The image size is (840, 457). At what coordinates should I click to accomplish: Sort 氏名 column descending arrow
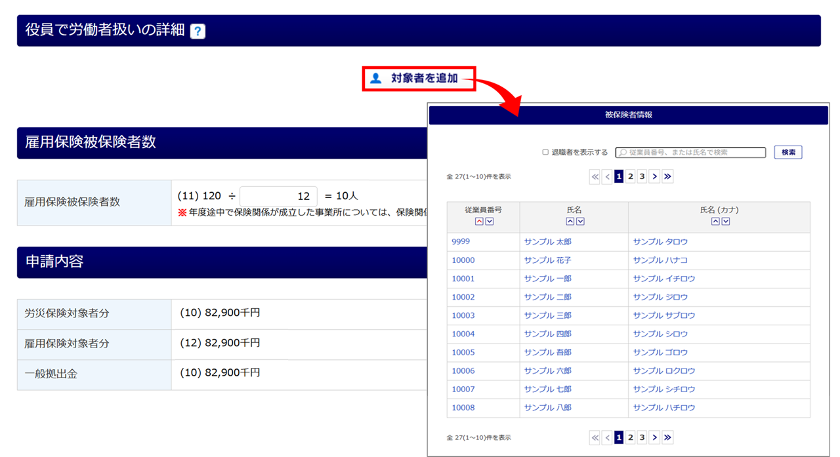click(x=580, y=222)
